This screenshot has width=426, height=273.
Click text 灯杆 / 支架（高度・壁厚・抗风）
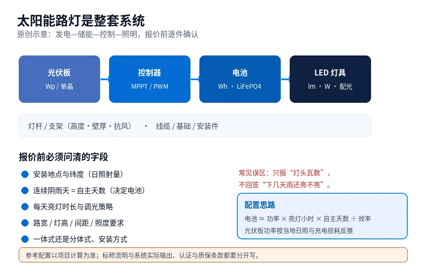[80, 126]
